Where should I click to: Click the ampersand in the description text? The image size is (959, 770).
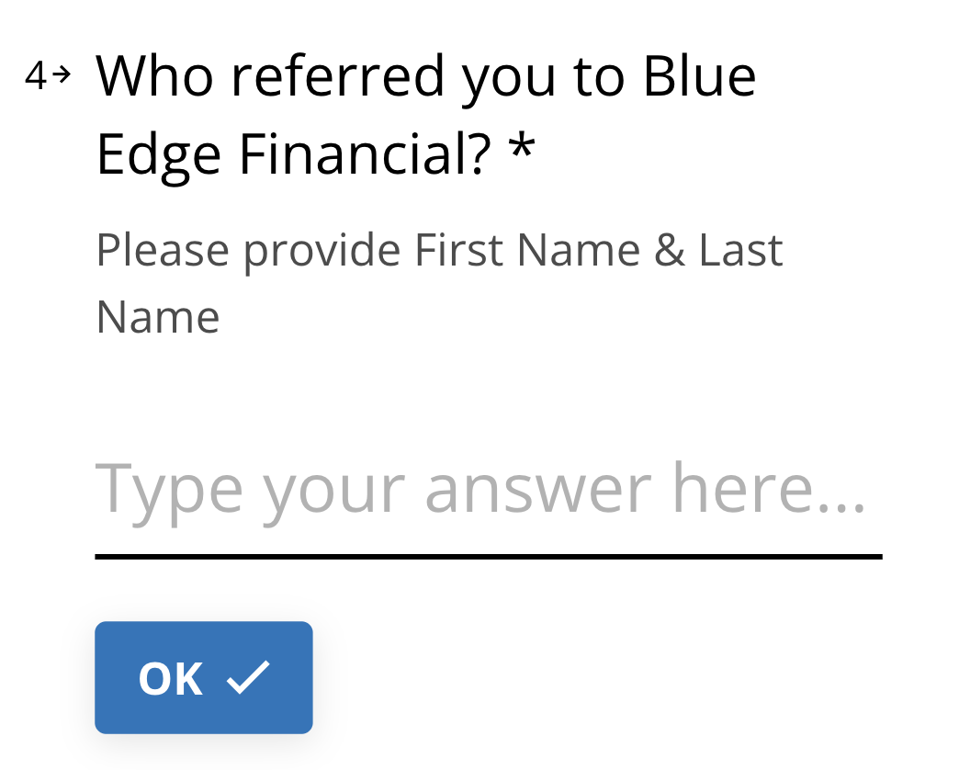click(x=669, y=250)
